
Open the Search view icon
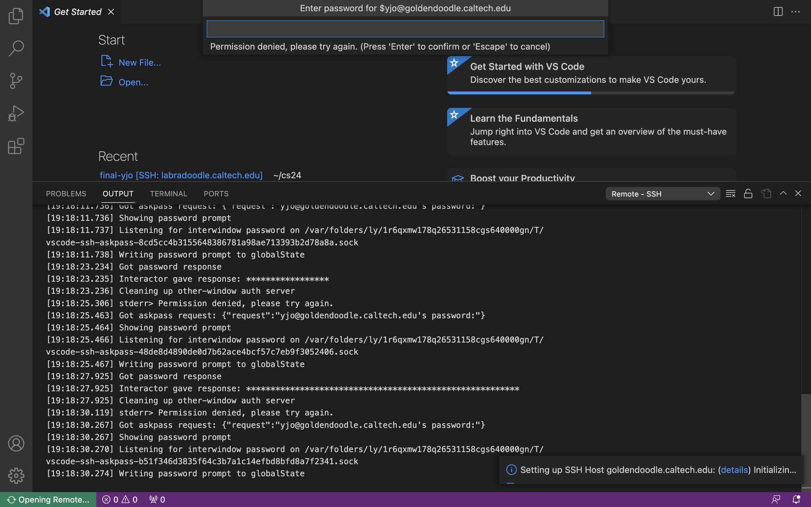(16, 48)
